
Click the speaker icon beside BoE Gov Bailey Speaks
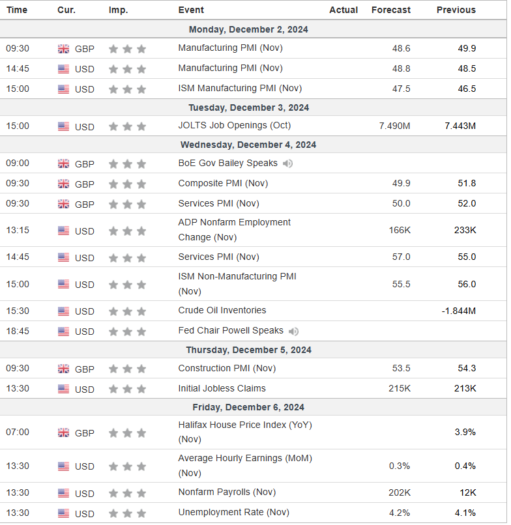pyautogui.click(x=287, y=163)
